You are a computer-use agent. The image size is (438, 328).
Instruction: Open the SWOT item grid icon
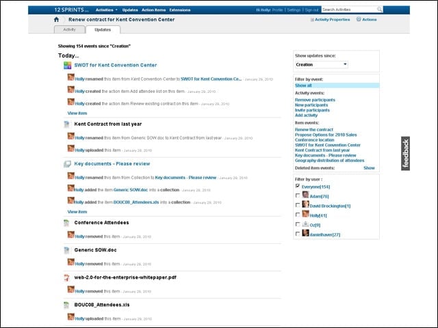67,66
